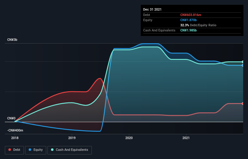248x159 pixels.
Task: Click the CN¥0 y-axis label
Action: pyautogui.click(x=11, y=118)
